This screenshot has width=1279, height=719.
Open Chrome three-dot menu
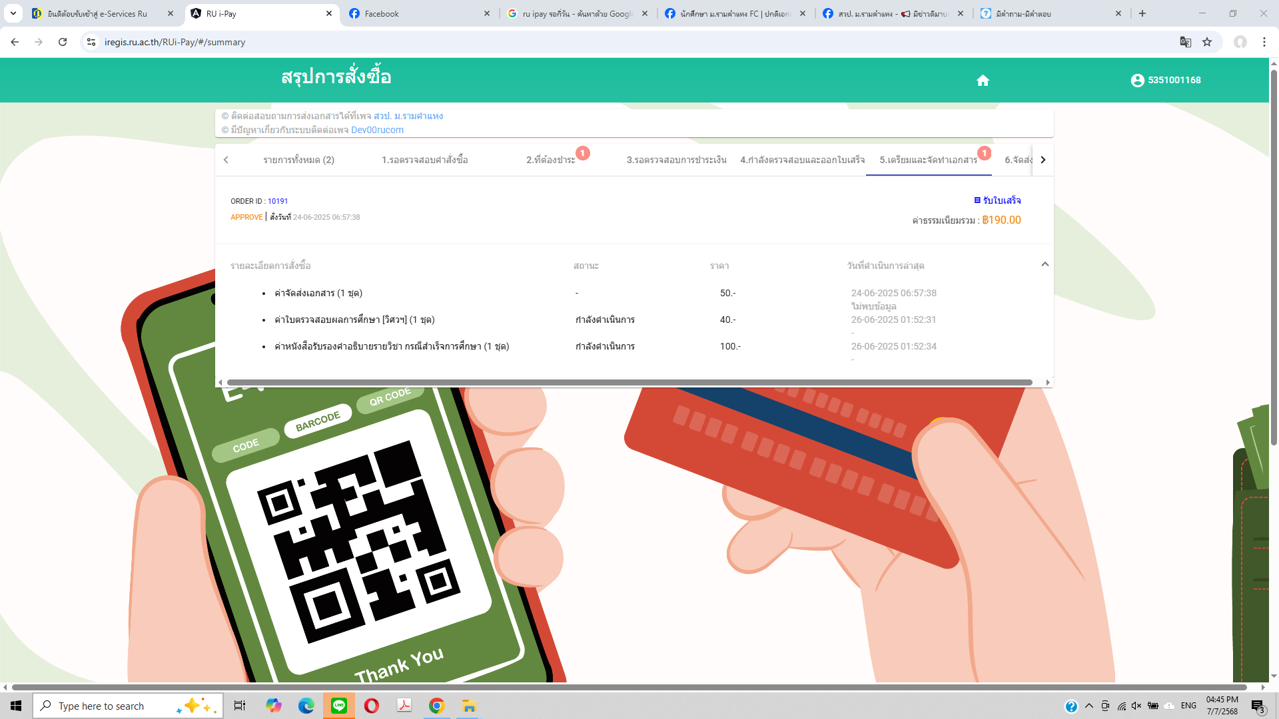[x=1264, y=42]
